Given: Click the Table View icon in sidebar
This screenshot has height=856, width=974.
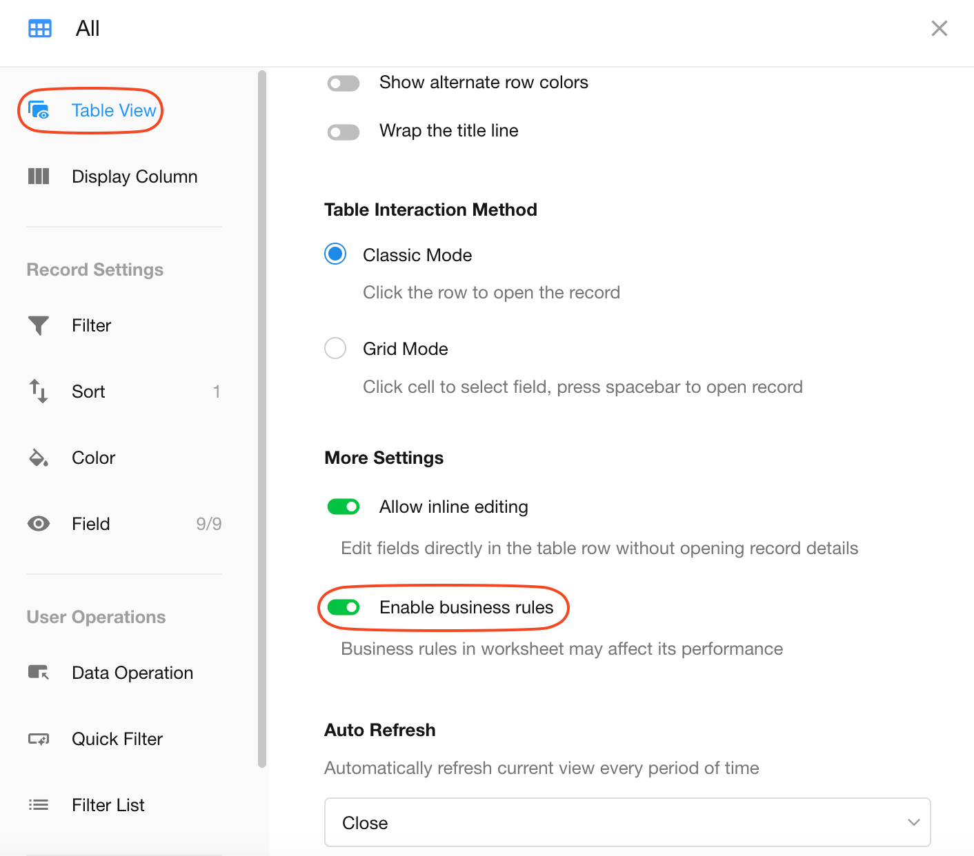Looking at the screenshot, I should (x=39, y=110).
